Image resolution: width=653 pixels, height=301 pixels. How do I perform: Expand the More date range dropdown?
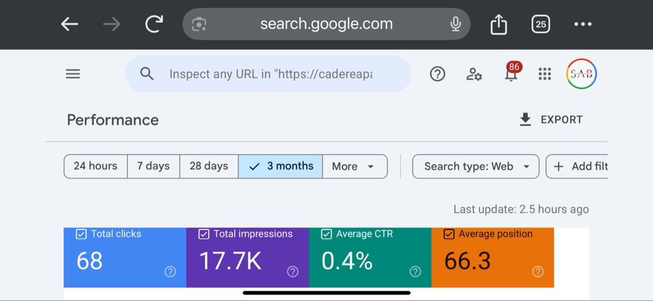tap(353, 166)
